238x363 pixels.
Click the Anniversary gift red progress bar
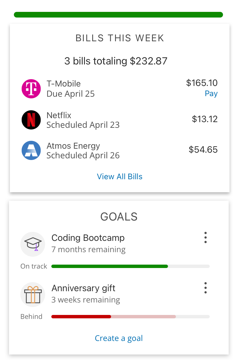(81, 317)
